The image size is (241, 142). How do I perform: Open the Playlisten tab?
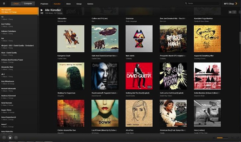[x=44, y=4]
